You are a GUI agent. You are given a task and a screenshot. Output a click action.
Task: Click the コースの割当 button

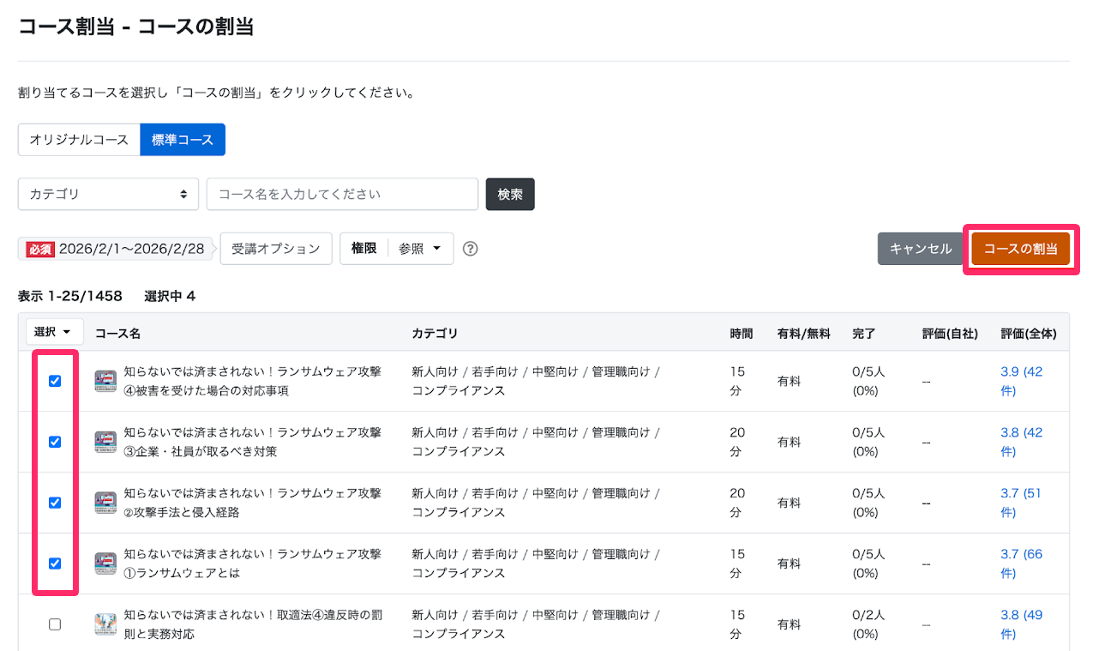tap(1020, 249)
